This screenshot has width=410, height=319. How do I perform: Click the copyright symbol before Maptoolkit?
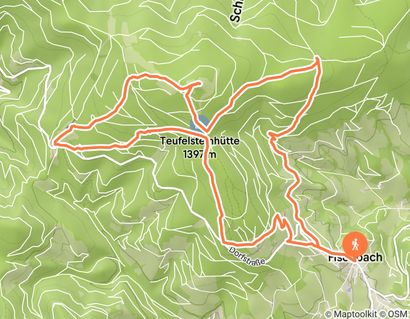[328, 314]
